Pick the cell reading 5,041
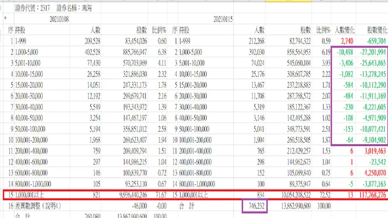The height and width of the screenshot is (218, 388). [x=259, y=129]
